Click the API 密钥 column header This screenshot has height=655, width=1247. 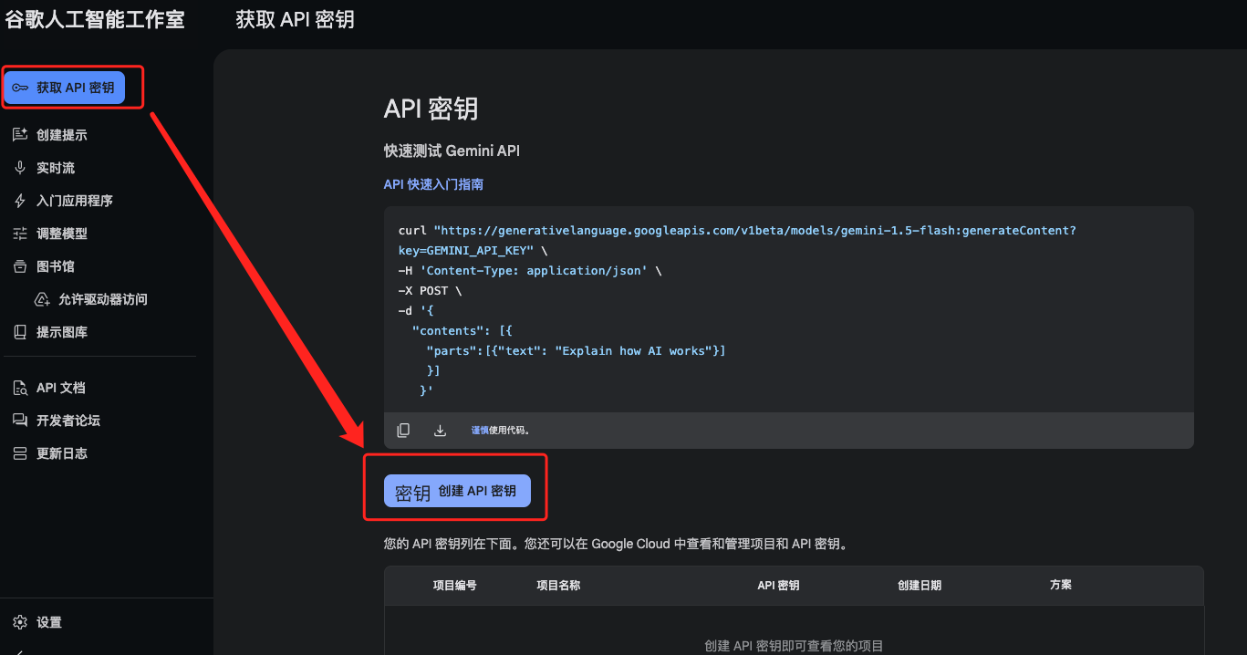(778, 586)
